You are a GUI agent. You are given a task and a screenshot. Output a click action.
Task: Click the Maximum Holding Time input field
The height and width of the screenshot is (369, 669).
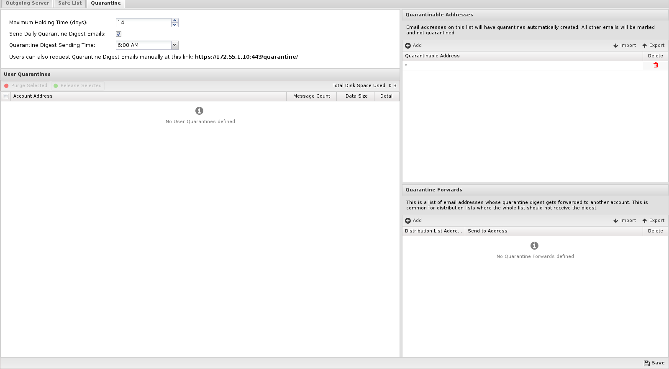[x=144, y=23]
